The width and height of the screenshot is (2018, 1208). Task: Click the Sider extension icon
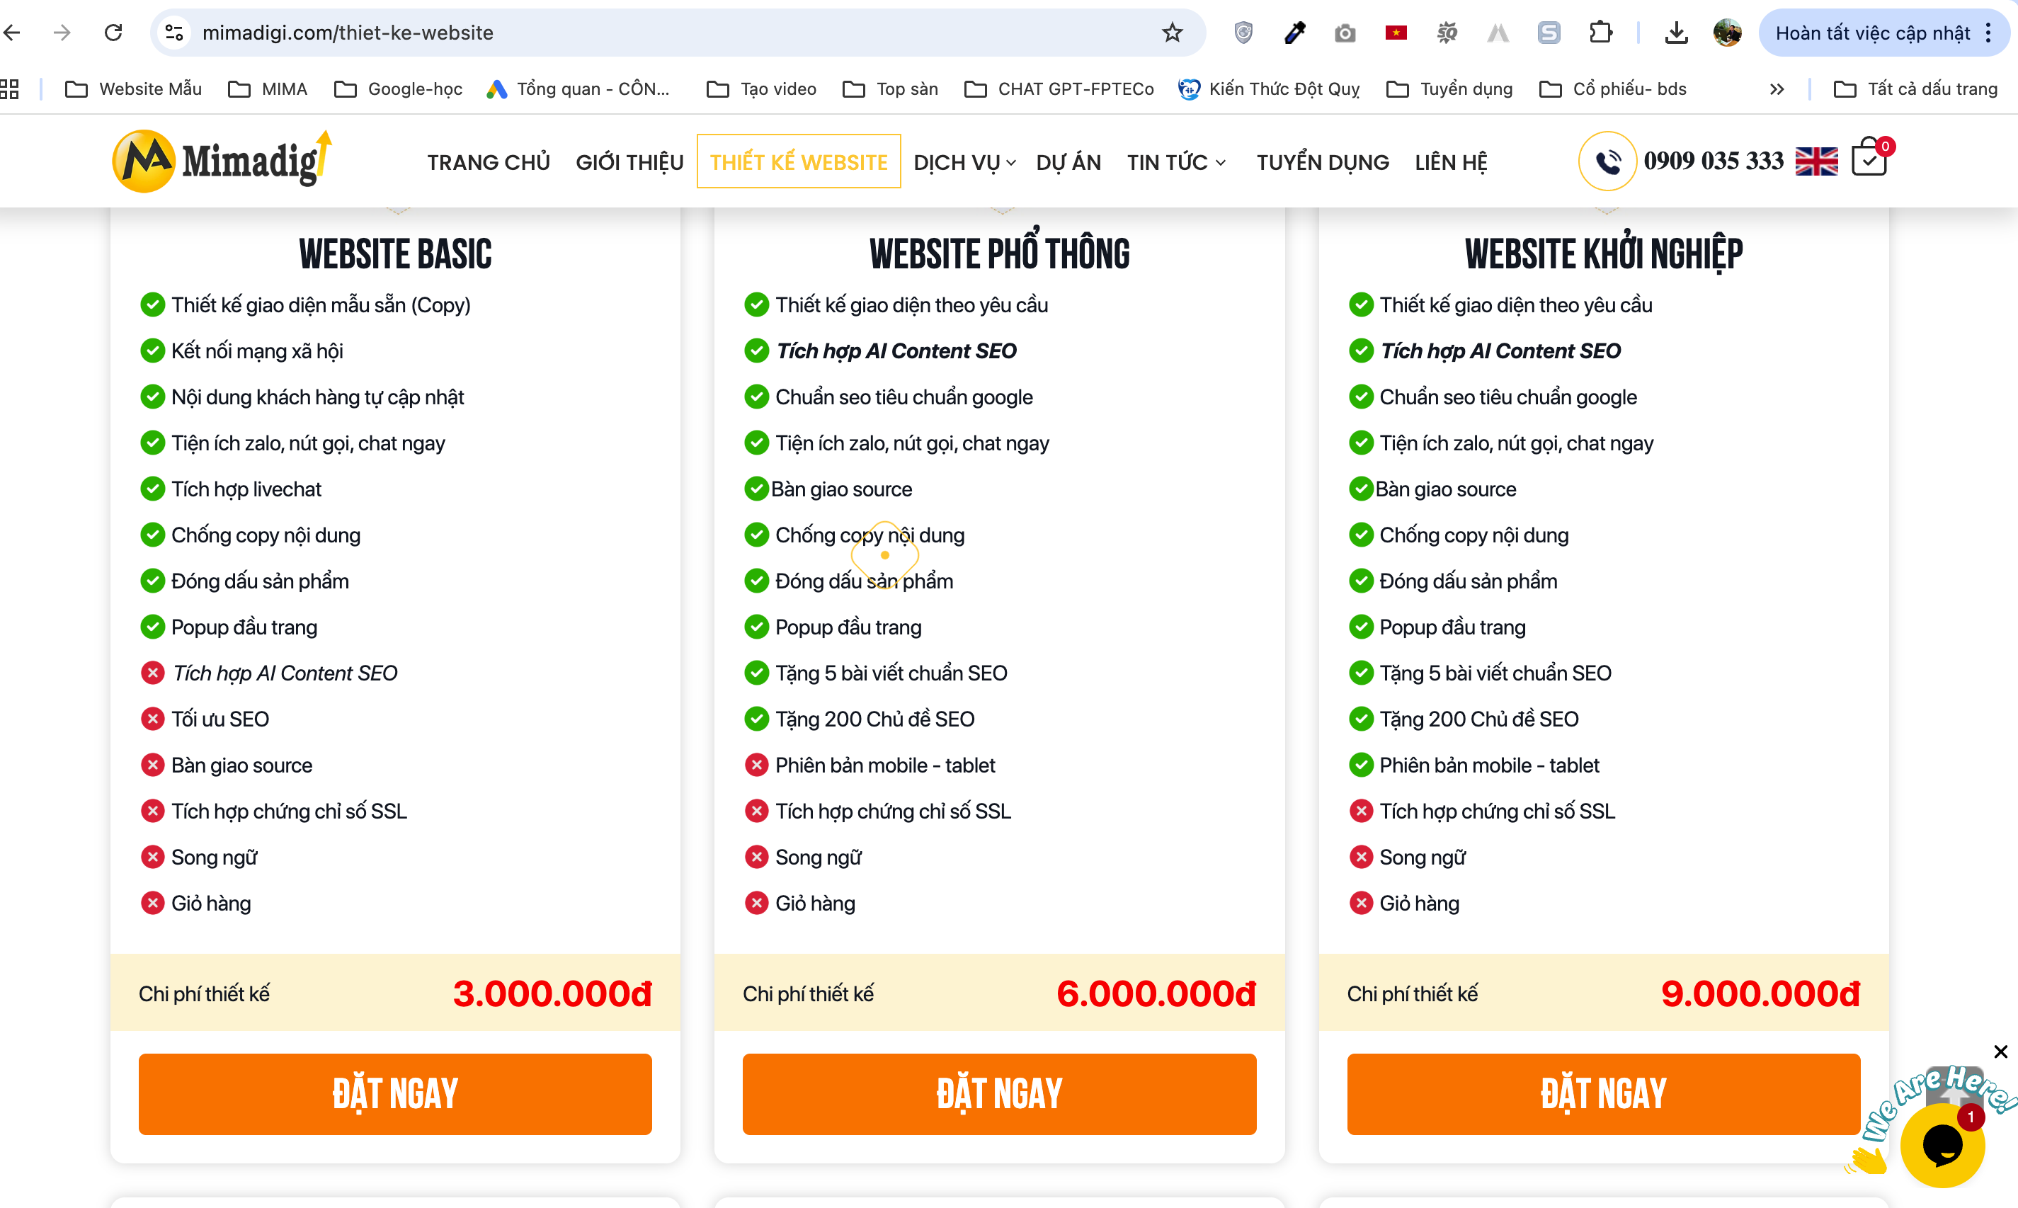pos(1549,33)
